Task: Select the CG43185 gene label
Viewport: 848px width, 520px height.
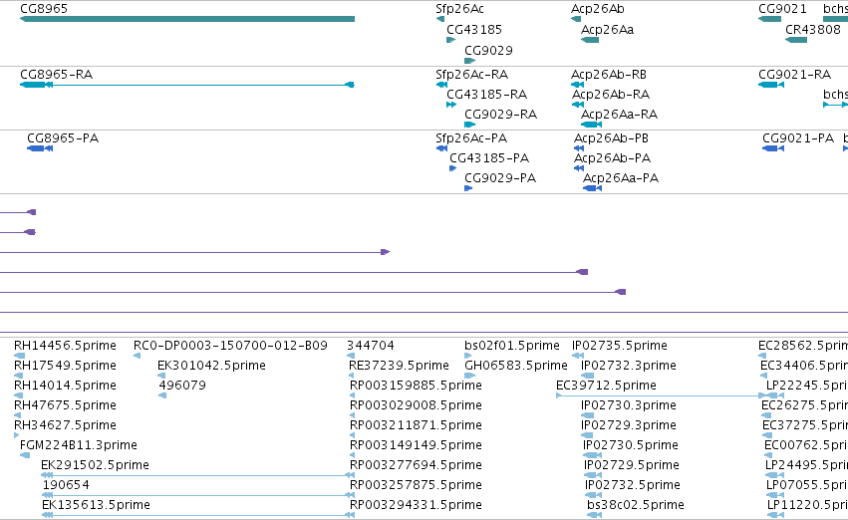Action: point(474,30)
